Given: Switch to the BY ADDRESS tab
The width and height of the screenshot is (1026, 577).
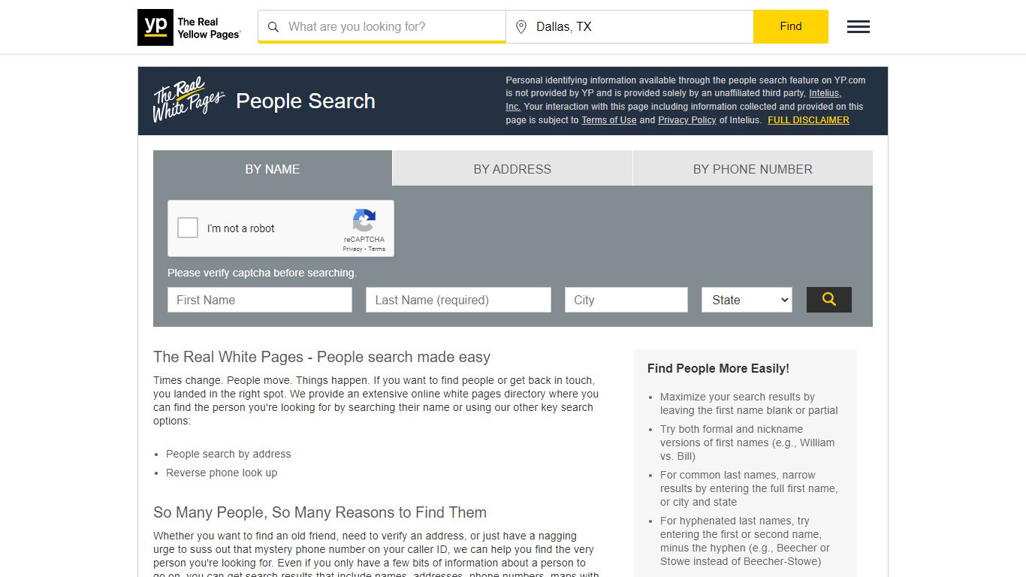Looking at the screenshot, I should [x=511, y=168].
